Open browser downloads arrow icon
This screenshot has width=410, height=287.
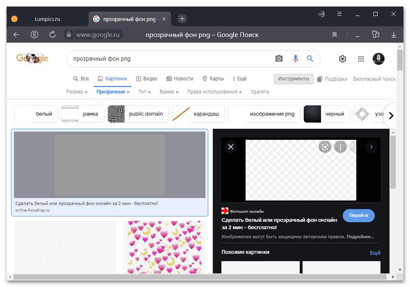(x=394, y=35)
